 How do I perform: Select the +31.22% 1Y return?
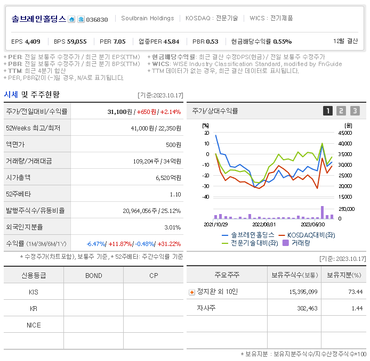[169, 244]
